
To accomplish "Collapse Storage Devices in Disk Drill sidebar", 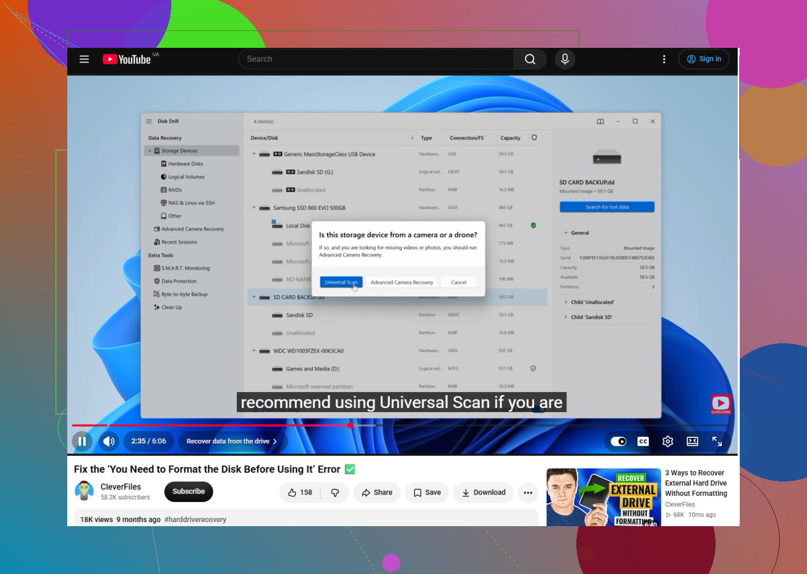I will pos(150,151).
